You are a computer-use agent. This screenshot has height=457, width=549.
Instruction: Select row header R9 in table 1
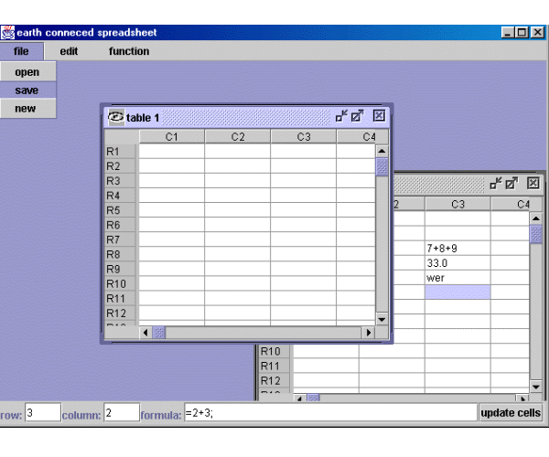pos(120,269)
